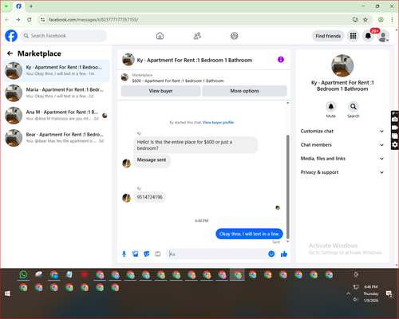Send a thumbs up like

coord(284,254)
